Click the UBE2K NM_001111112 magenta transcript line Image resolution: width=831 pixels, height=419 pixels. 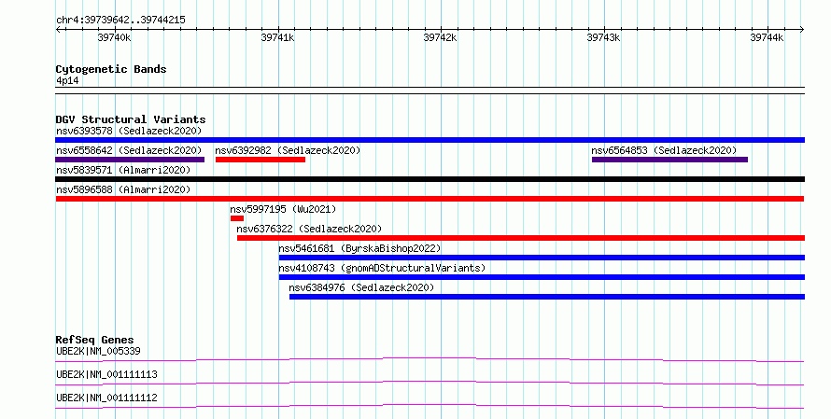(x=430, y=406)
